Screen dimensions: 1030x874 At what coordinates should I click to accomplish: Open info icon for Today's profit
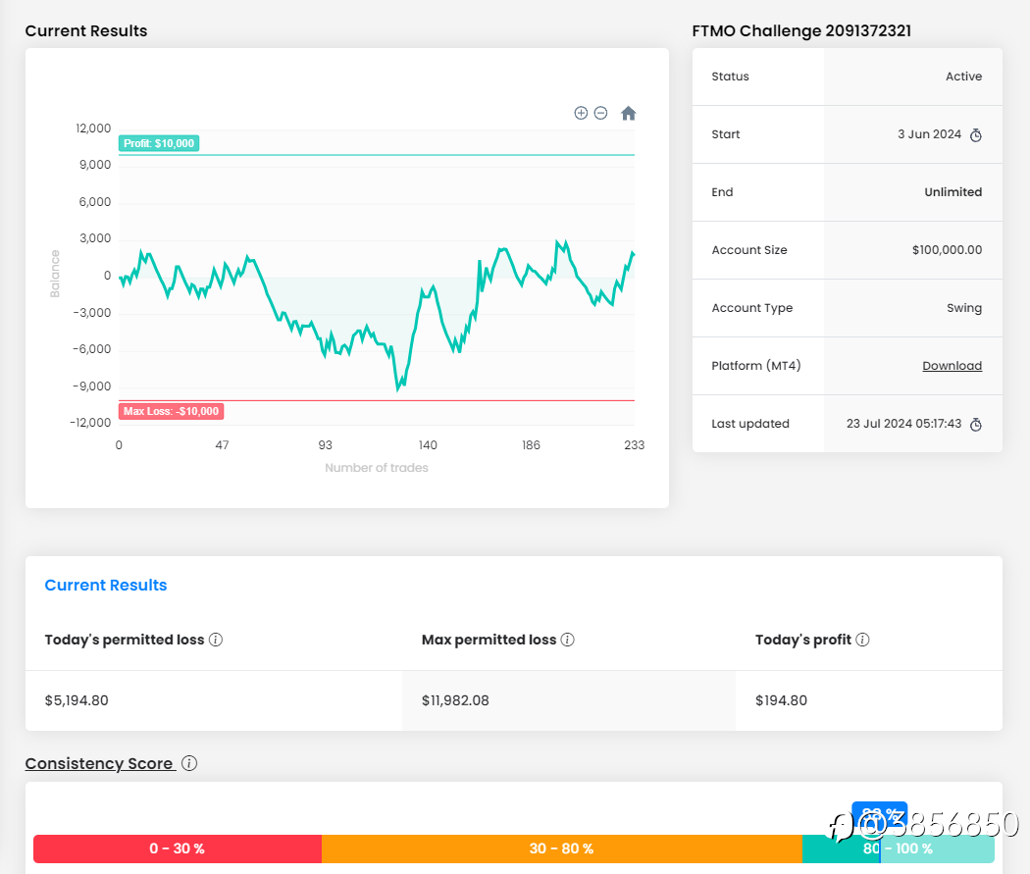point(862,640)
